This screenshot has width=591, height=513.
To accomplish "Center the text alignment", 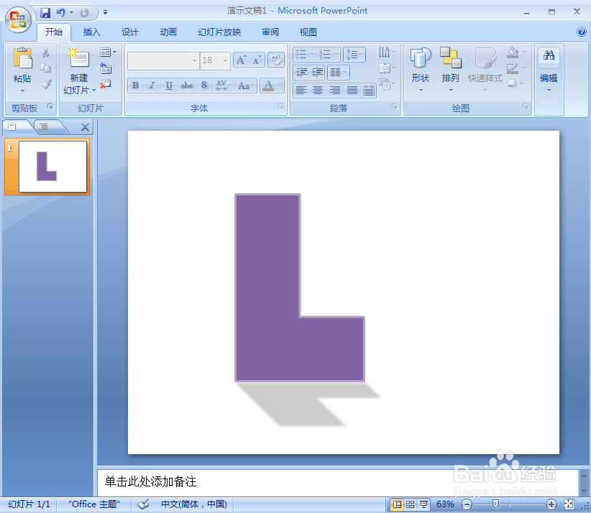I will (x=318, y=91).
